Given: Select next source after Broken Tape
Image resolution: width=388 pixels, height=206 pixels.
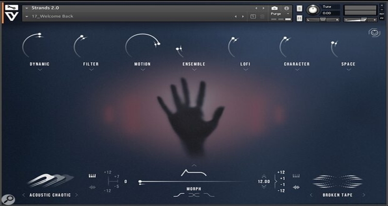Looking at the screenshot, I should (364, 195).
